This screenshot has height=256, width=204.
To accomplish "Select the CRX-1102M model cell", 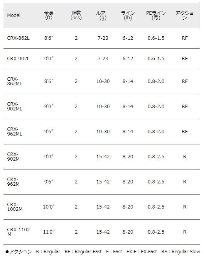I will tap(19, 232).
